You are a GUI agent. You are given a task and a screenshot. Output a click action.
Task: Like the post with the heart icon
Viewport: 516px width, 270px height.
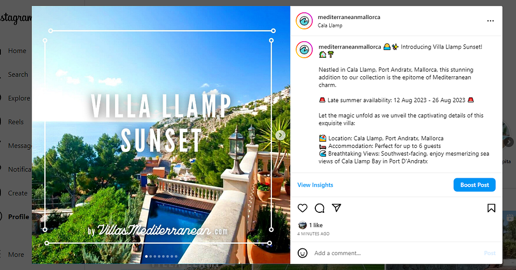pyautogui.click(x=302, y=208)
